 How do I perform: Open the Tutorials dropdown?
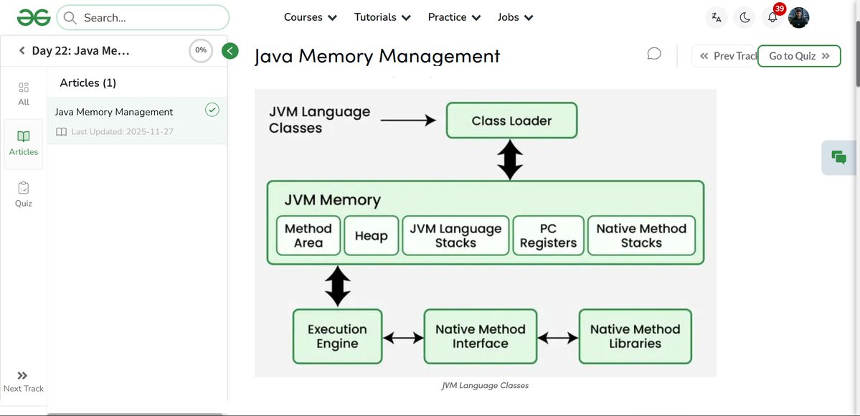point(382,16)
